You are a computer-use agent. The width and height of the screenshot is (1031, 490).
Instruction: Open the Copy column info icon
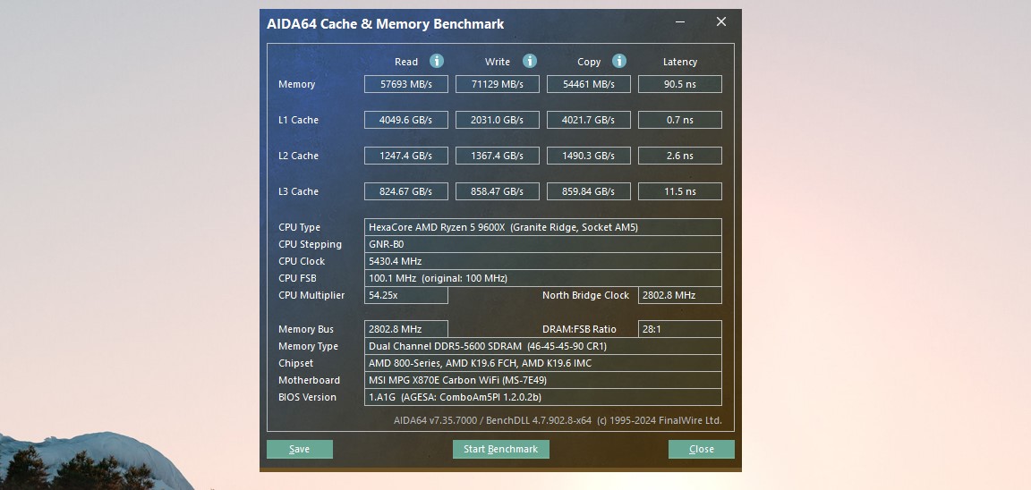[x=618, y=61]
